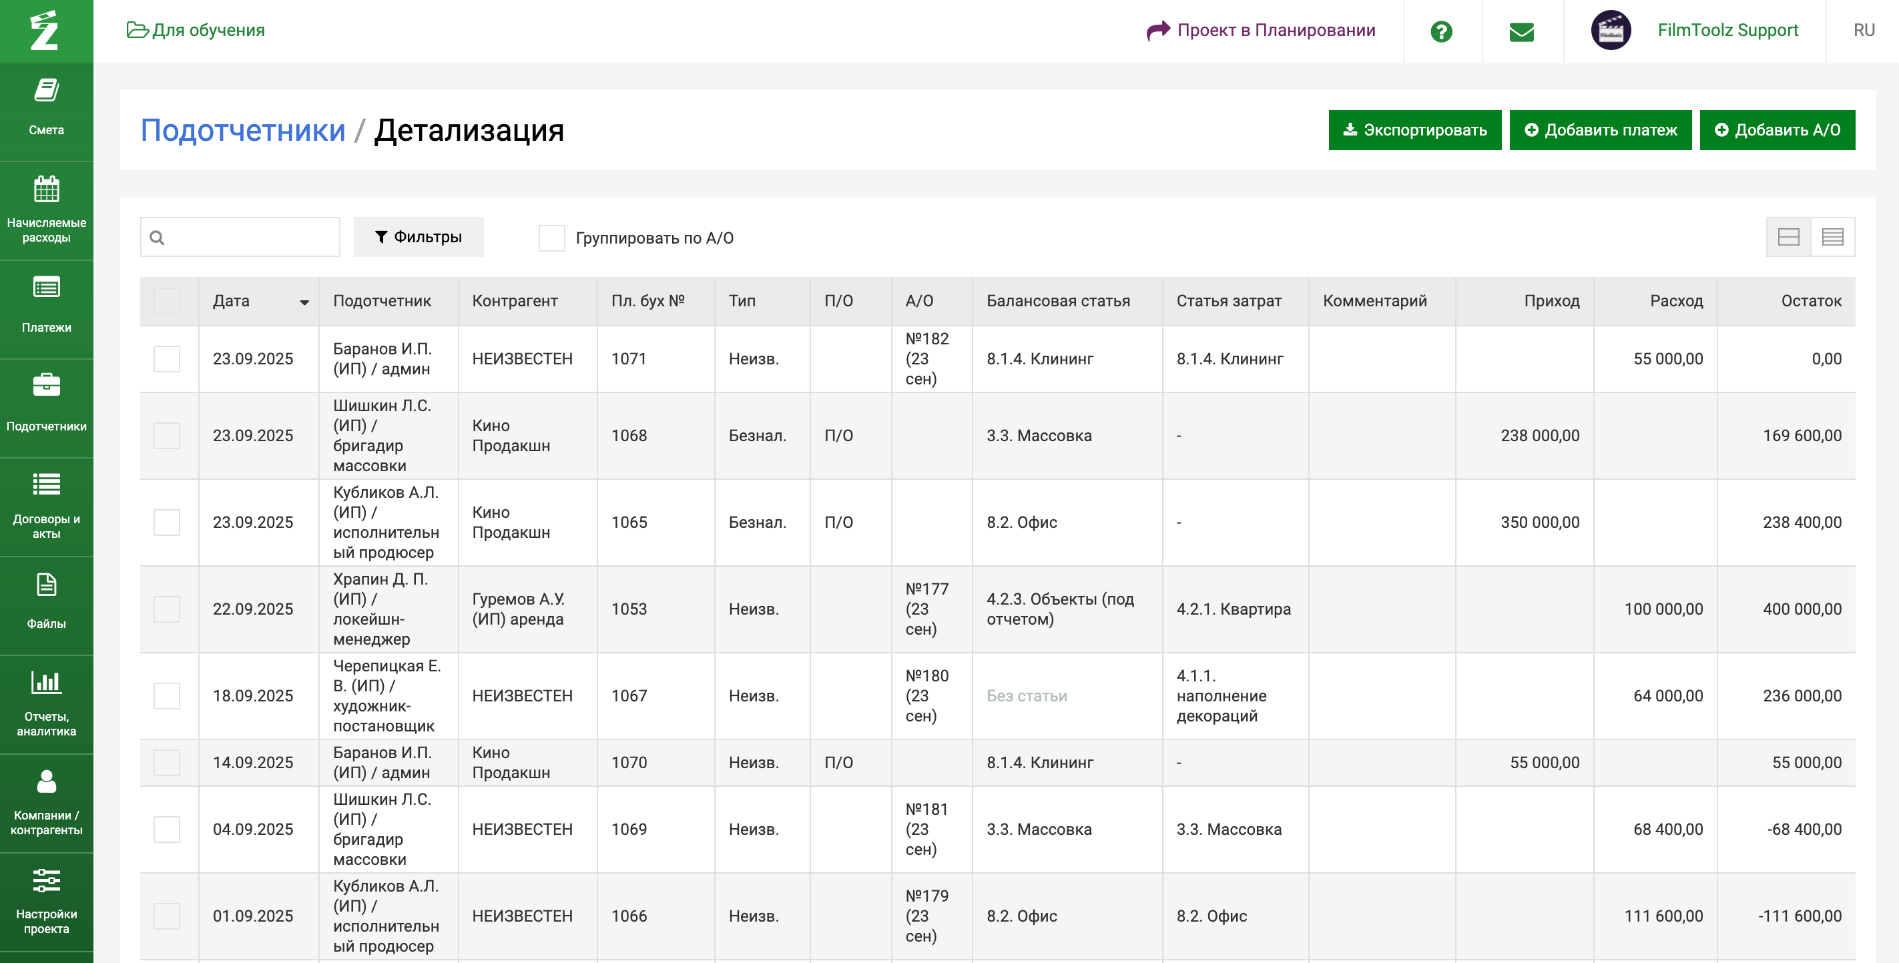Open Настройки проекта menu item

click(47, 900)
